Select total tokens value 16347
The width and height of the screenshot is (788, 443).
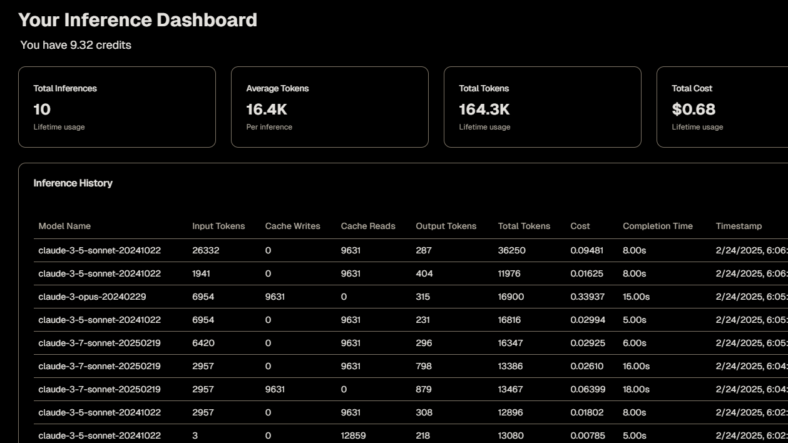click(x=511, y=343)
